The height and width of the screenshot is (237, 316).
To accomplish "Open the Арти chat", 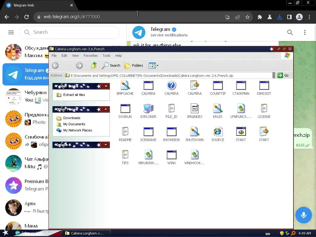I will [x=26, y=207].
